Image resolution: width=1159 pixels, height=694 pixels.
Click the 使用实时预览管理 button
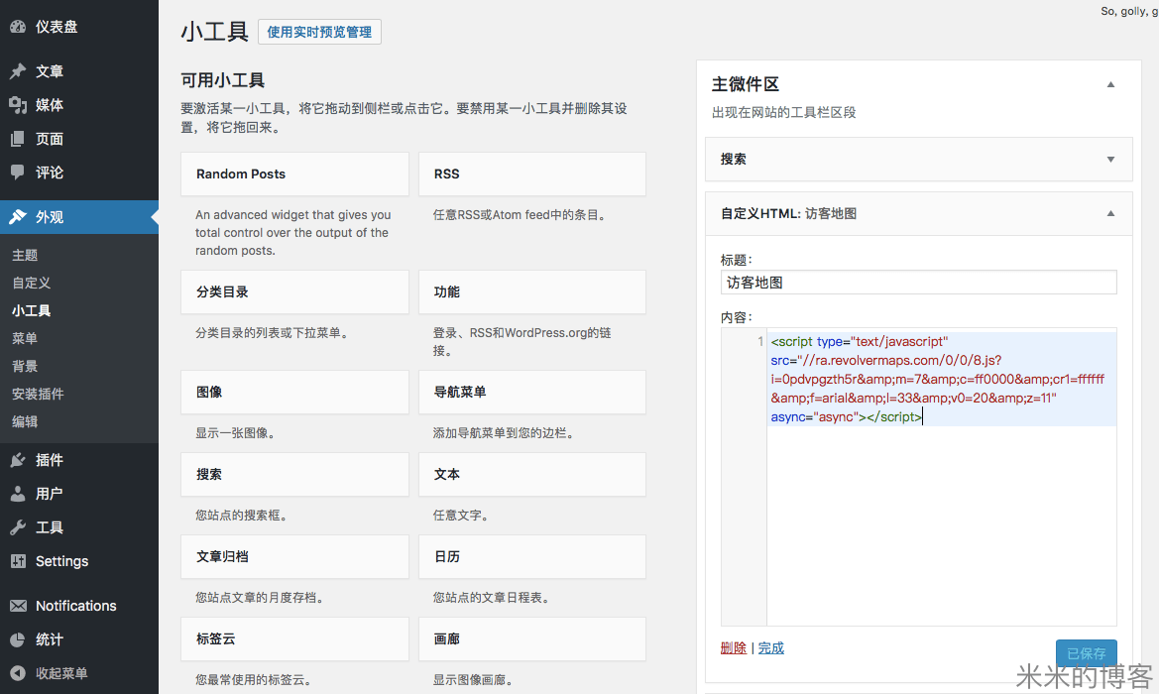point(319,32)
